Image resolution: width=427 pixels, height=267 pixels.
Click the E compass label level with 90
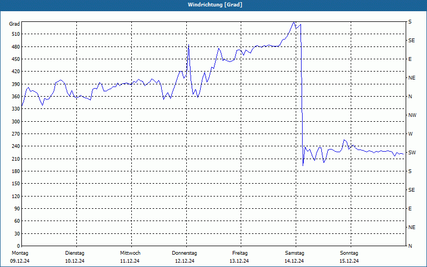click(x=410, y=208)
